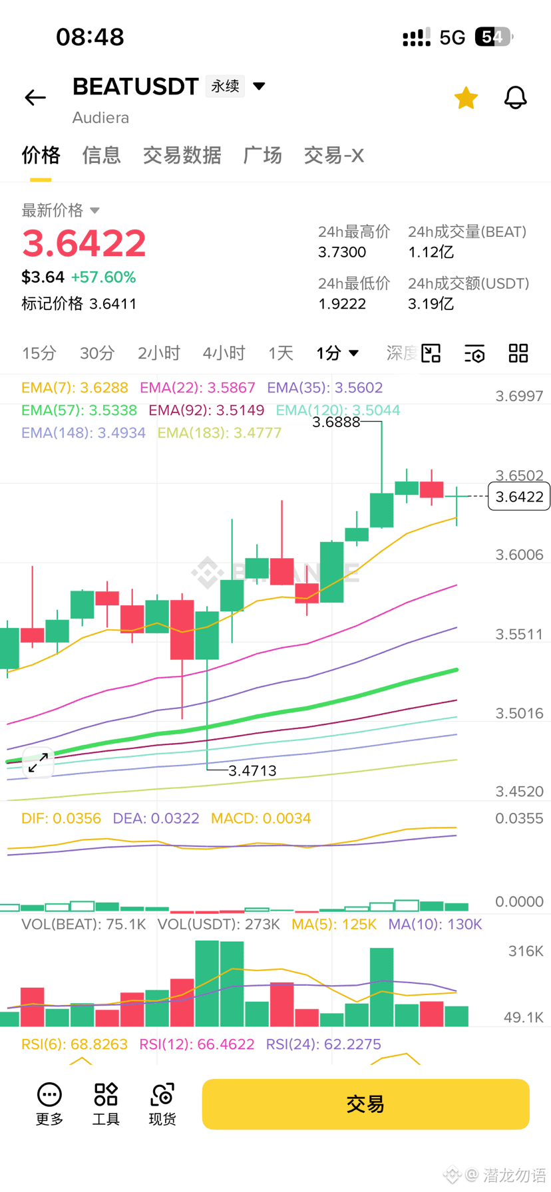Click the 标记价格 3.6411 mark price

point(79,304)
